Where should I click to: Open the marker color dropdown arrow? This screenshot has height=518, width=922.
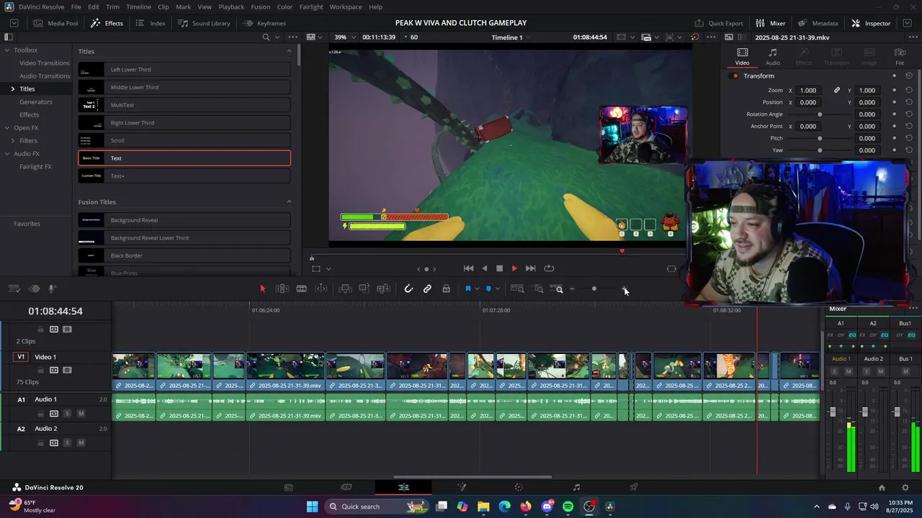tap(498, 289)
